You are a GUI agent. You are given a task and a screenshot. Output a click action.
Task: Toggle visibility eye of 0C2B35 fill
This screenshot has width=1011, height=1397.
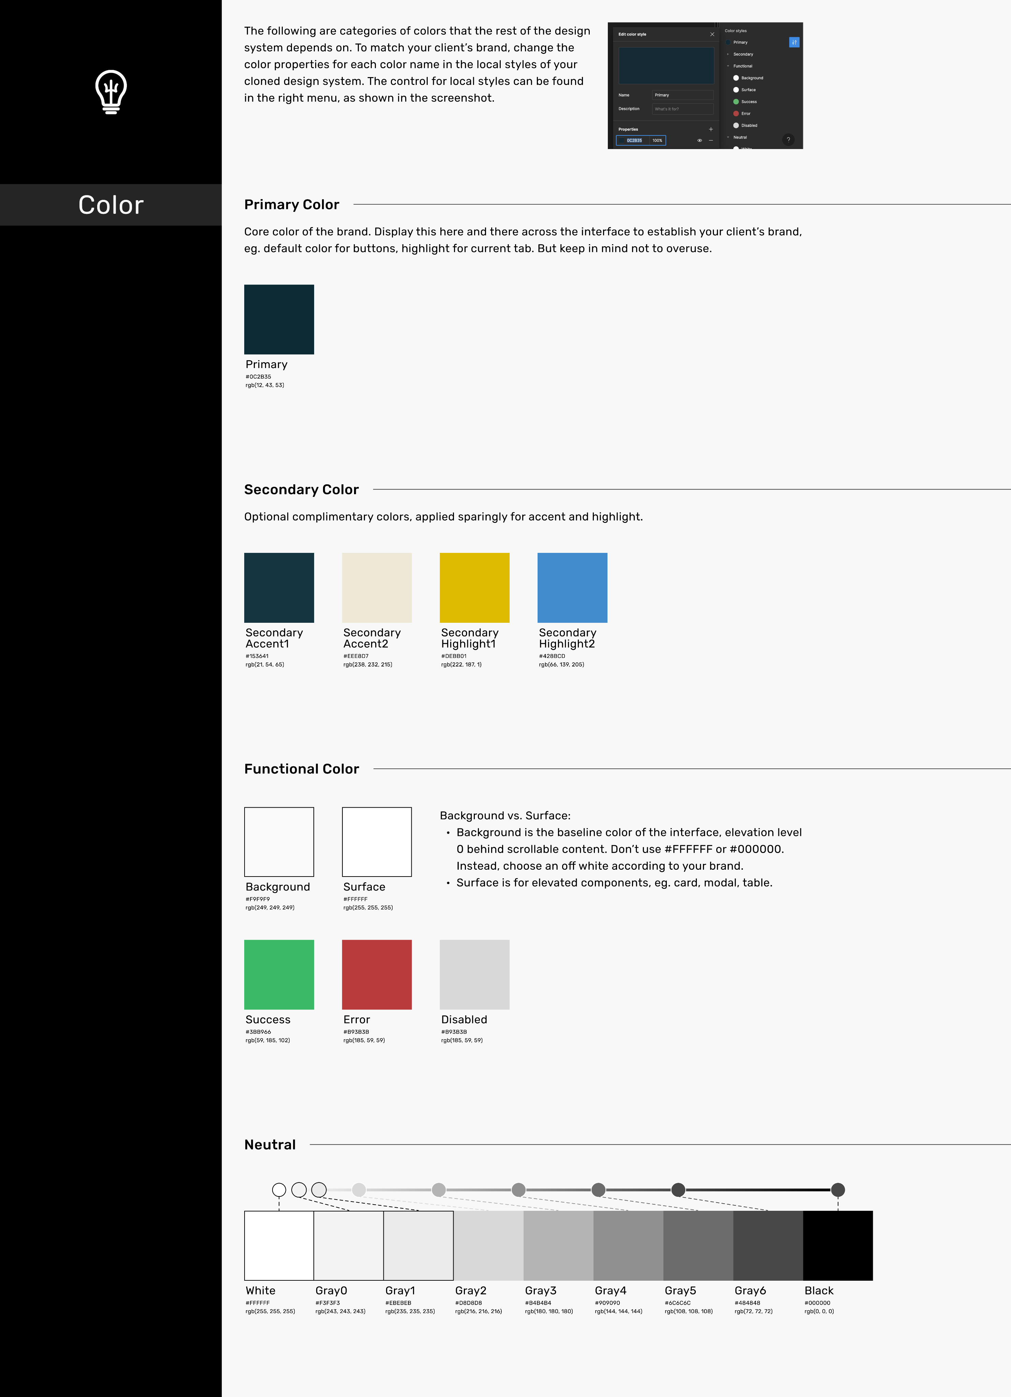[699, 141]
